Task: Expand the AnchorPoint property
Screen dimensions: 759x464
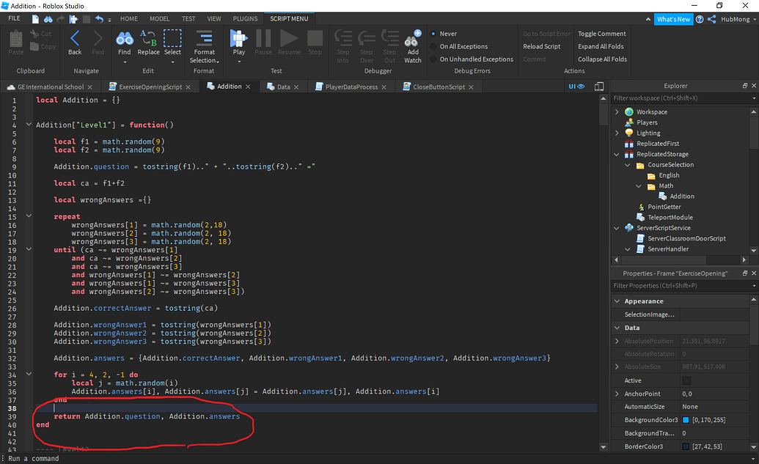Action: coord(617,394)
